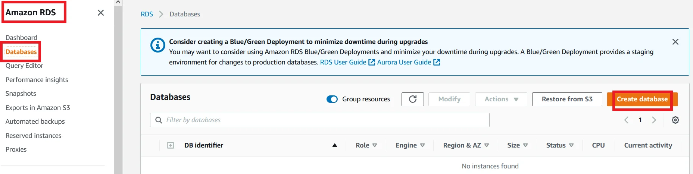The width and height of the screenshot is (693, 174).
Task: Expand all rows icon in table header
Action: [x=171, y=145]
